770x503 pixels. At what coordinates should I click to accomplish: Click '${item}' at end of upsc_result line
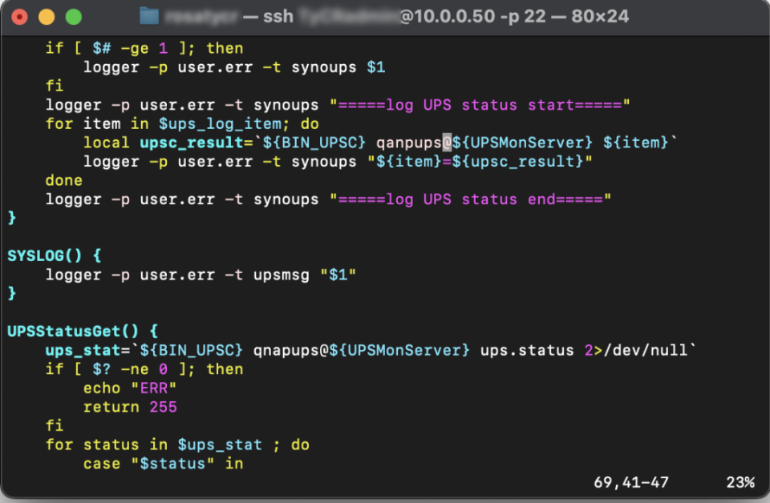(x=636, y=143)
